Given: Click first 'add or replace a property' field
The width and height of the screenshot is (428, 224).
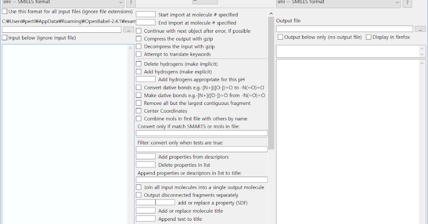Looking at the screenshot, I should coord(146,202).
